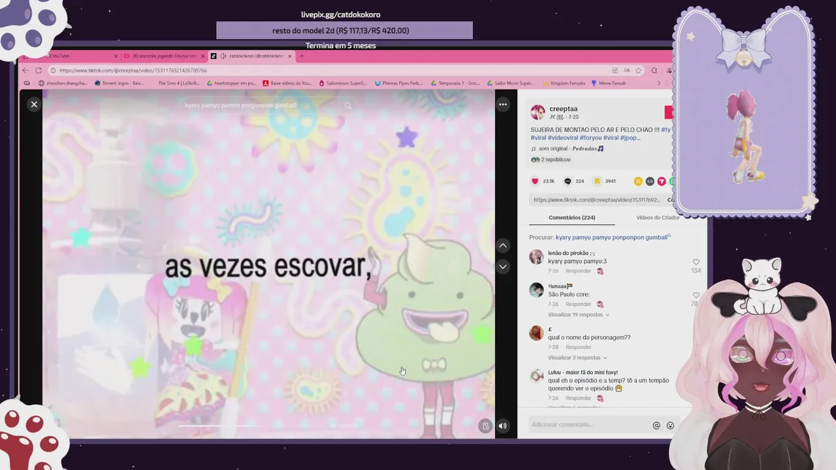Open !lunaaa's commenter avatar
Viewport: 836px width, 470px height.
pyautogui.click(x=536, y=290)
